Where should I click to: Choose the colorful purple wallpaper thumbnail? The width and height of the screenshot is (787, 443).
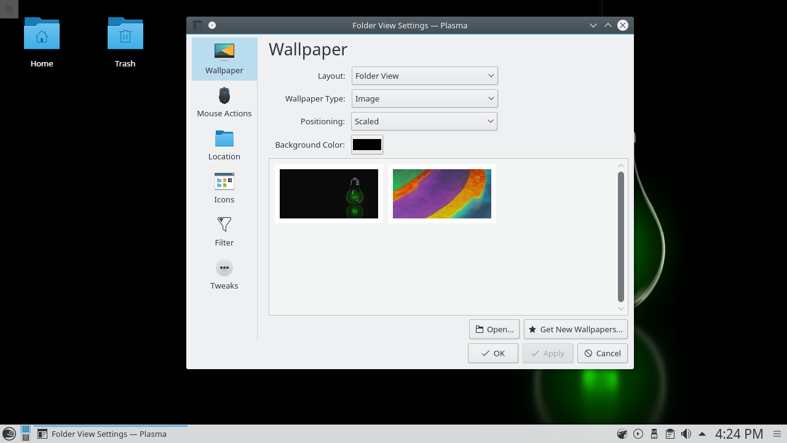click(441, 194)
